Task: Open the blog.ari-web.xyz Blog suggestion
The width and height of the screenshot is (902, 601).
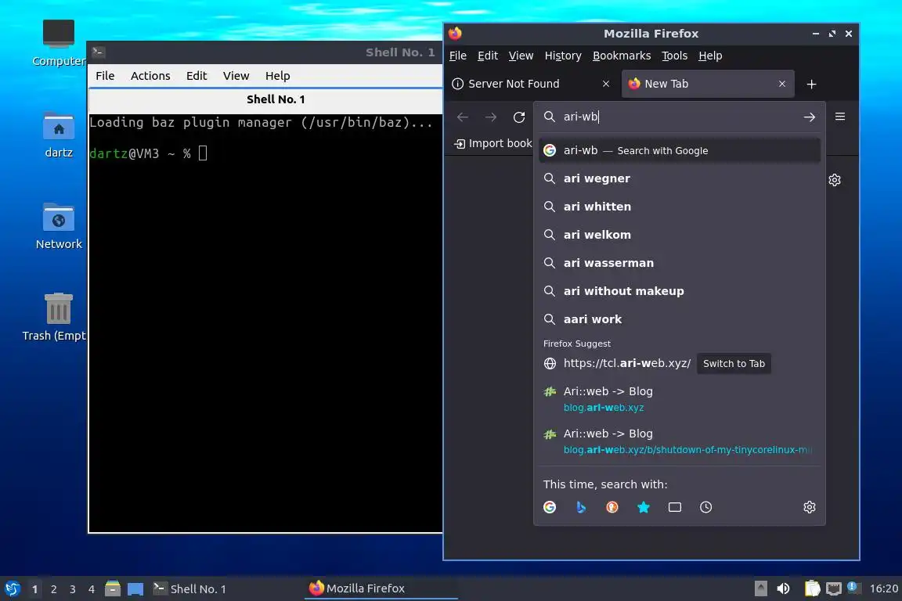Action: point(680,399)
